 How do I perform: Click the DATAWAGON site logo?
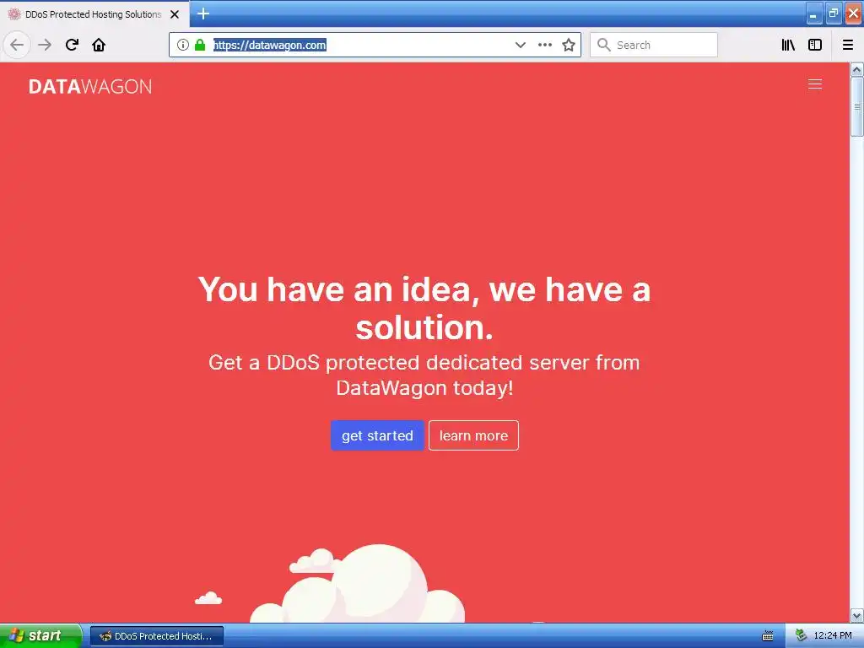pyautogui.click(x=90, y=87)
